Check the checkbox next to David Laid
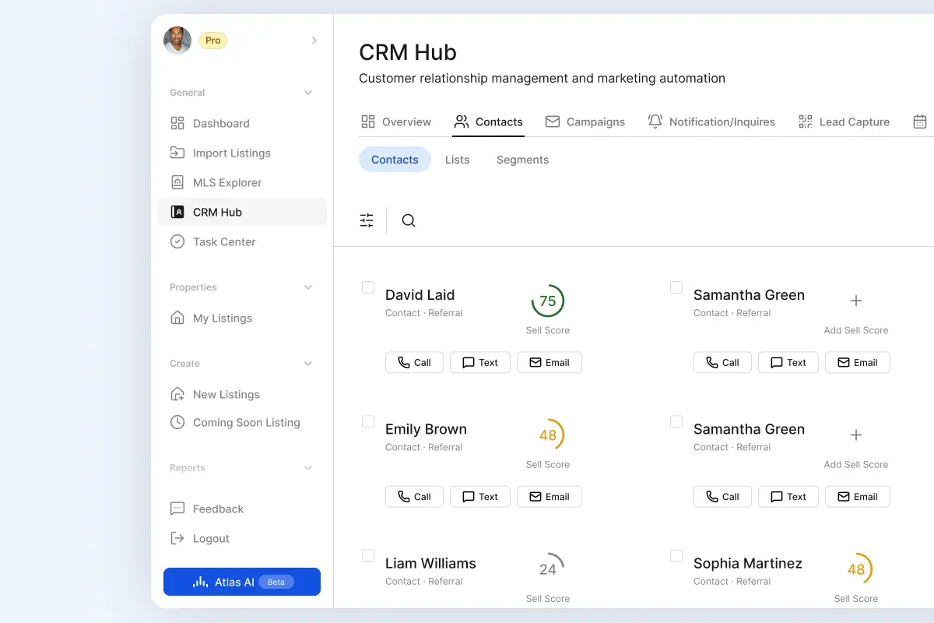Viewport: 934px width, 623px height. (367, 287)
